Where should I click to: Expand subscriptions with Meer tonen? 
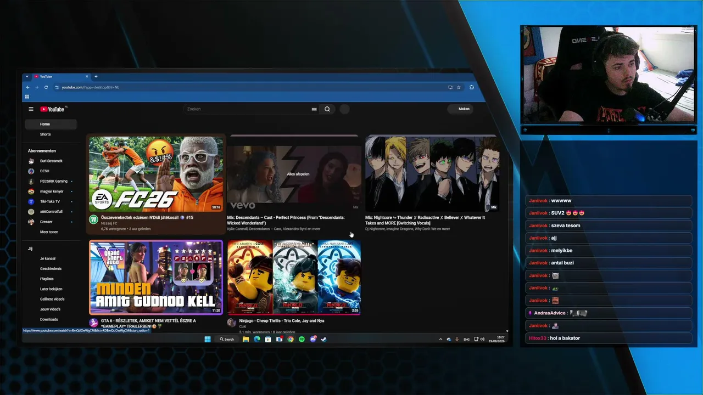click(x=49, y=232)
